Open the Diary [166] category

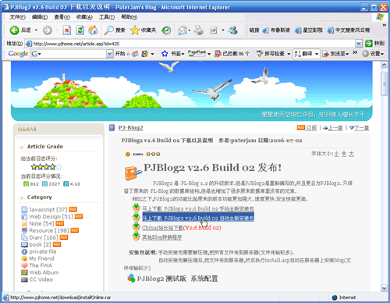(x=44, y=237)
